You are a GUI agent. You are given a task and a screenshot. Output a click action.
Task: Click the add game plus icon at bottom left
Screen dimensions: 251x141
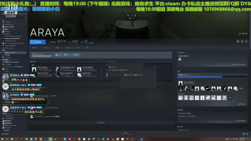(x=3, y=134)
